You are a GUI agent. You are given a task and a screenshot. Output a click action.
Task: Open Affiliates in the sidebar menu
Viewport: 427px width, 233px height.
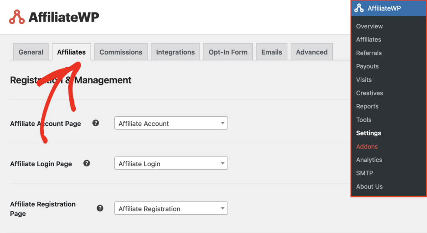[369, 40]
